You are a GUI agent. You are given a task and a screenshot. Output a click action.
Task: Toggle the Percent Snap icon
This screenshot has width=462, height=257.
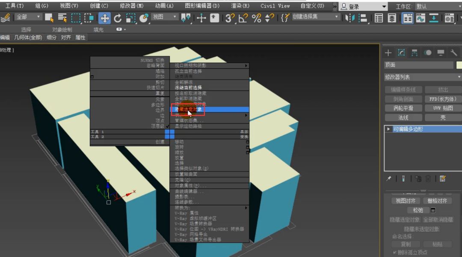256,18
